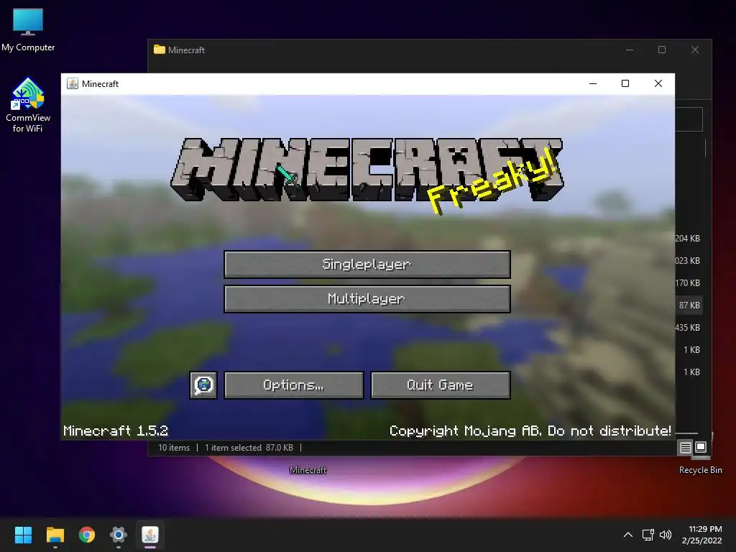Click the Quit Game button
The height and width of the screenshot is (552, 736).
(x=441, y=385)
